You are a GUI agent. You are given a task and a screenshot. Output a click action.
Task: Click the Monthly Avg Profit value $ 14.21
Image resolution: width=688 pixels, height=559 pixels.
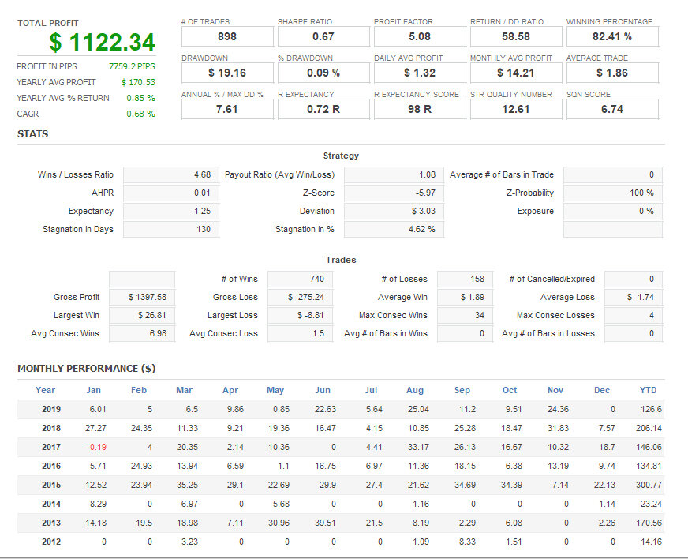(x=516, y=73)
